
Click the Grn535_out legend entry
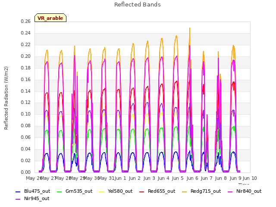point(75,191)
